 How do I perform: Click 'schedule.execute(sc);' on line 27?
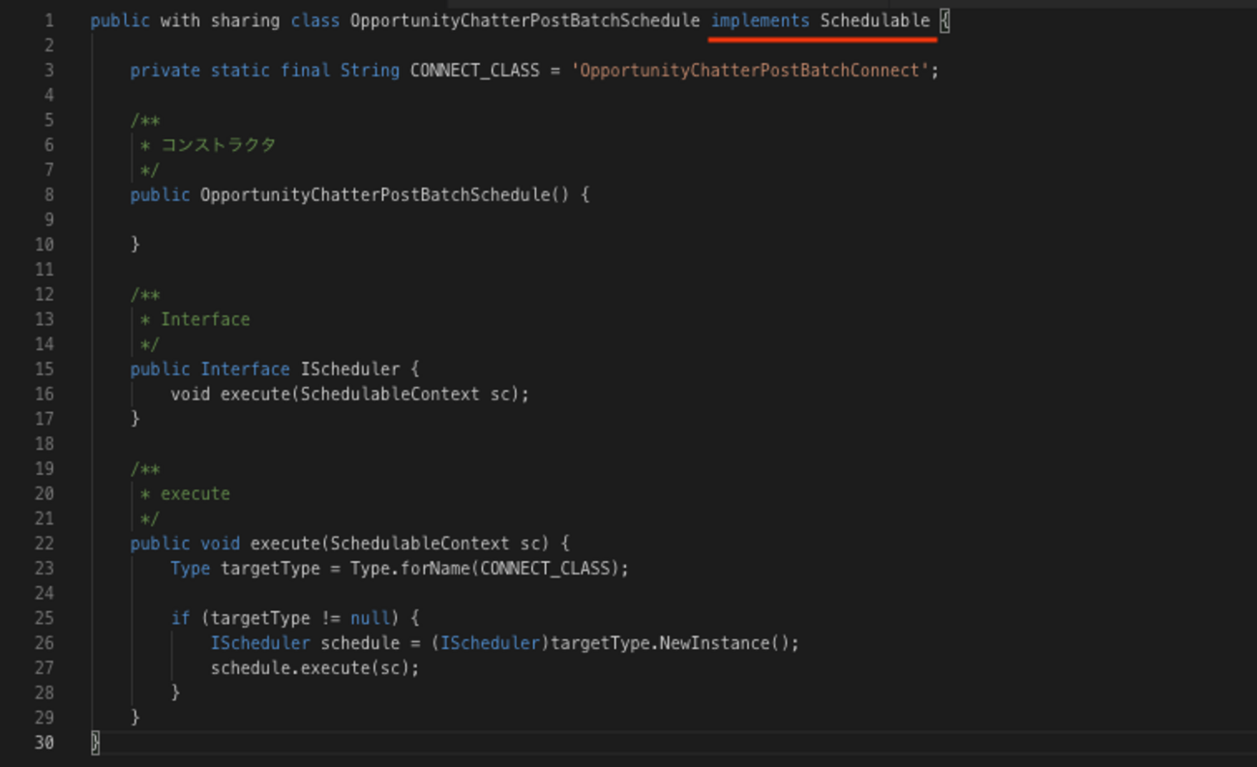[x=315, y=668]
